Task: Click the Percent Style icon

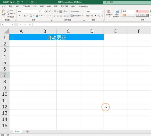Action: click(x=92, y=16)
